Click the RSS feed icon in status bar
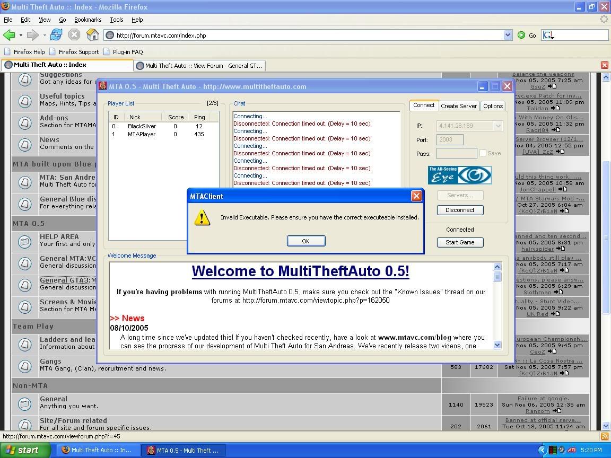 click(604, 436)
